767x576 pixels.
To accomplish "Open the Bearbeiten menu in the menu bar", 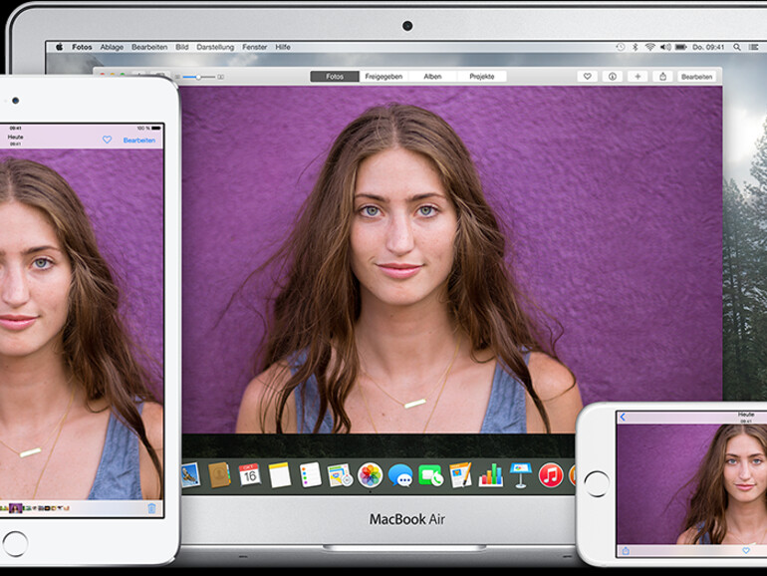I will [149, 47].
